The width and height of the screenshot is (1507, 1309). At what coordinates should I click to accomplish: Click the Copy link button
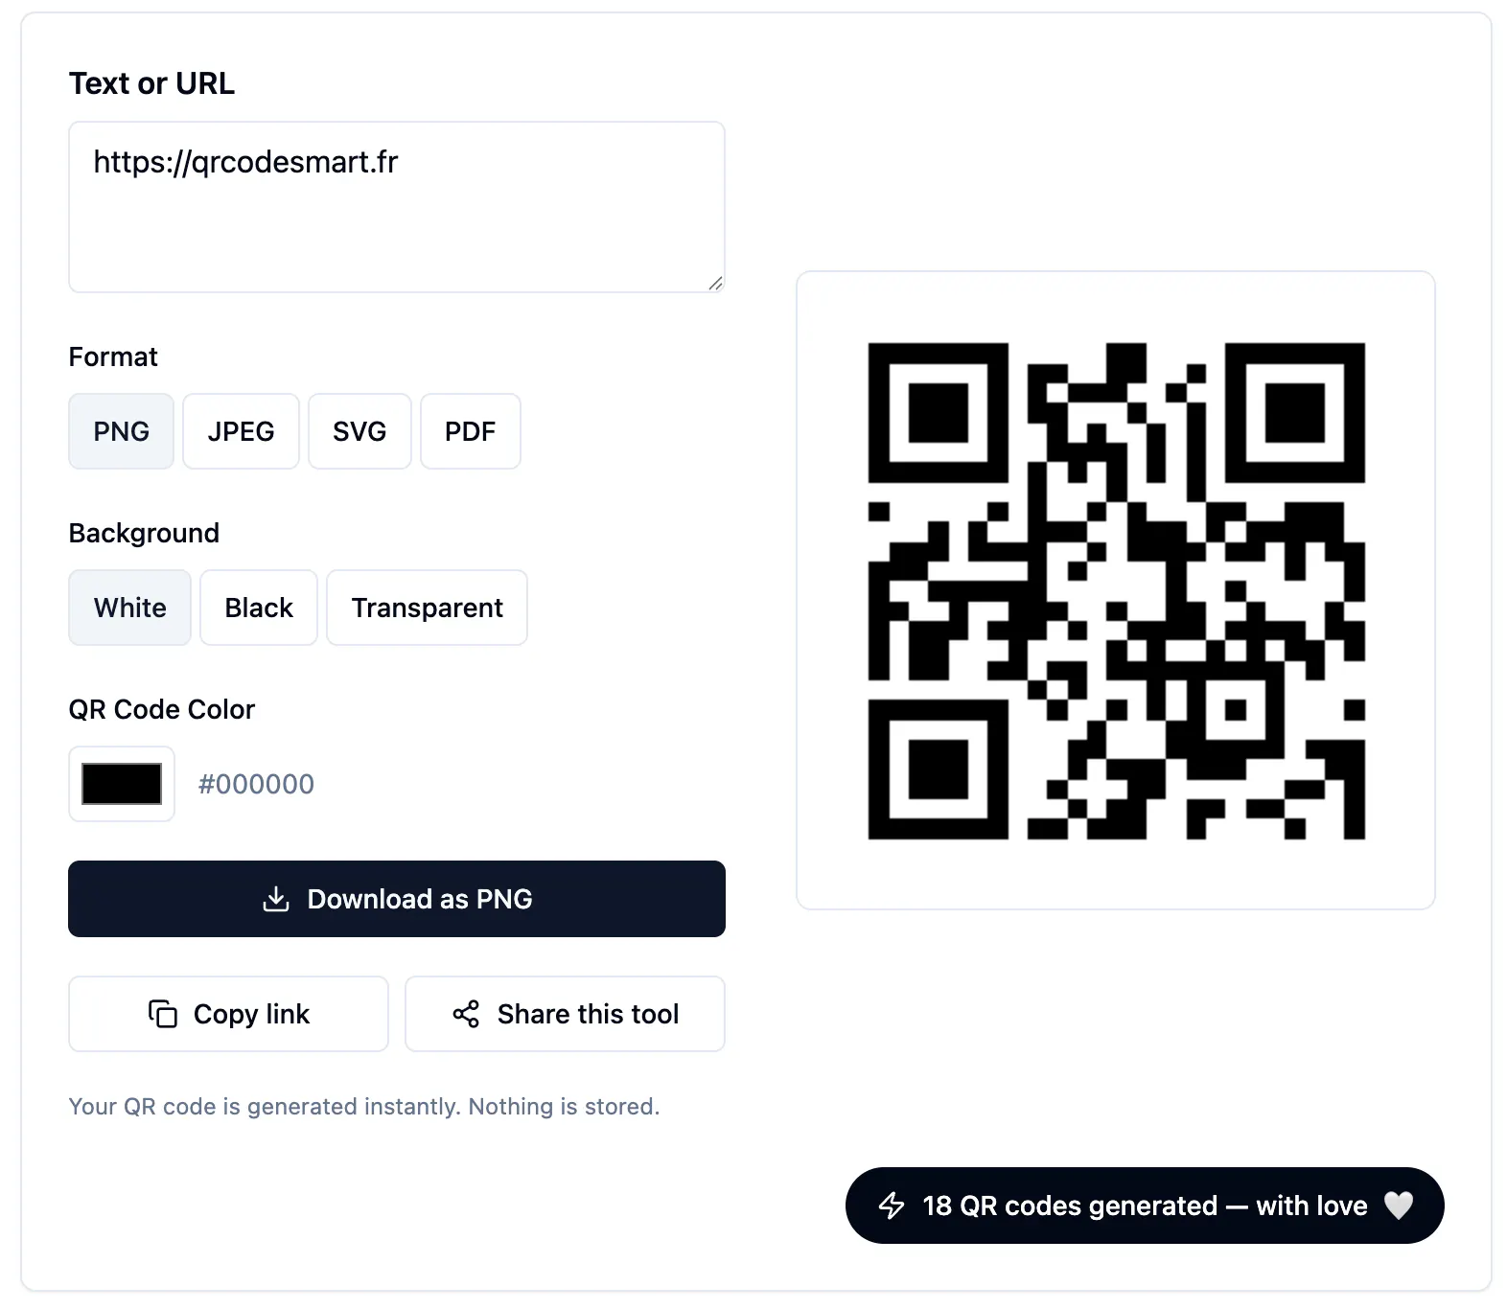pos(228,1014)
